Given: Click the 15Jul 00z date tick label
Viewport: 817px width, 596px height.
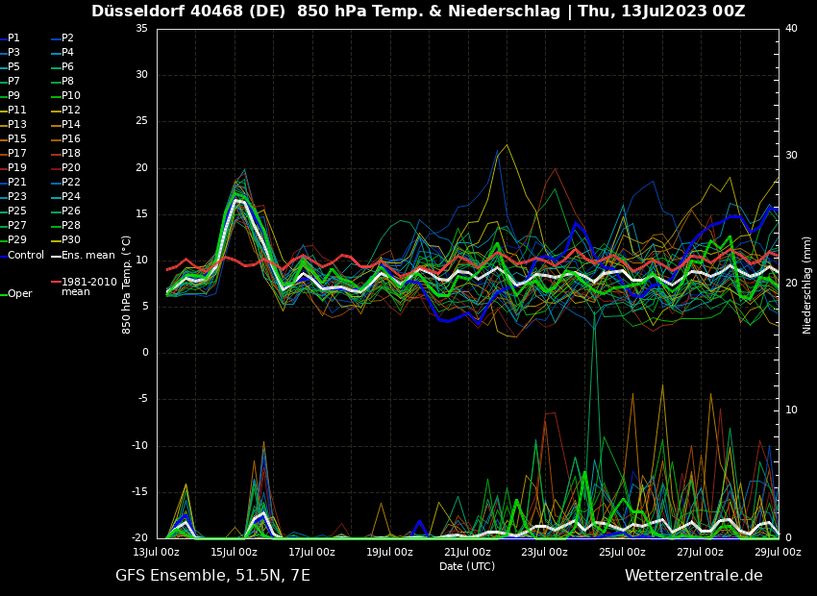Looking at the screenshot, I should 234,552.
